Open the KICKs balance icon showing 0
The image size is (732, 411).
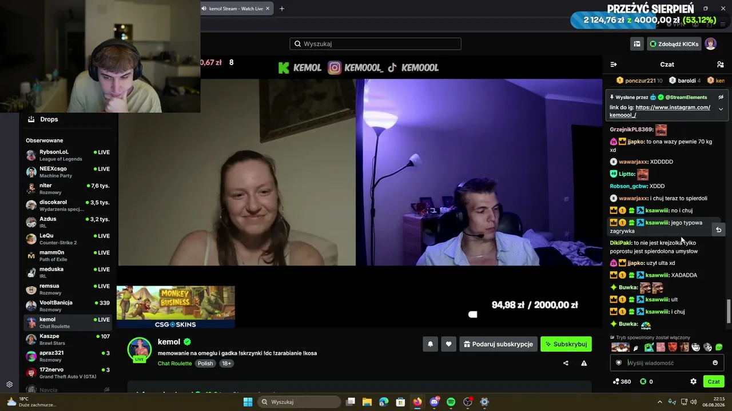(646, 381)
